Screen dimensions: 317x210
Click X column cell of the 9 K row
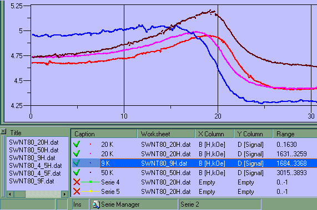pos(212,163)
